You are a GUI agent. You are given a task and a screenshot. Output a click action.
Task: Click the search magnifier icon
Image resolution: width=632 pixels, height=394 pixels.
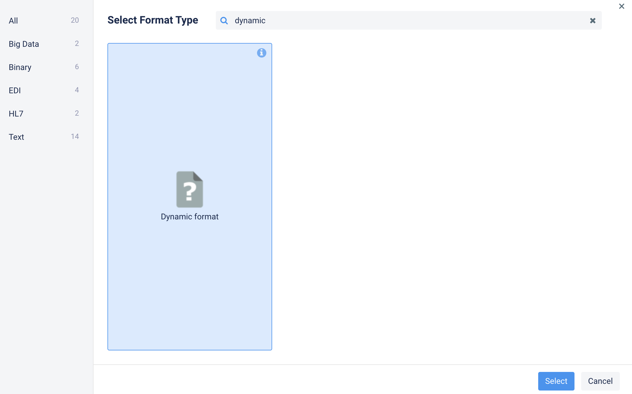[224, 20]
